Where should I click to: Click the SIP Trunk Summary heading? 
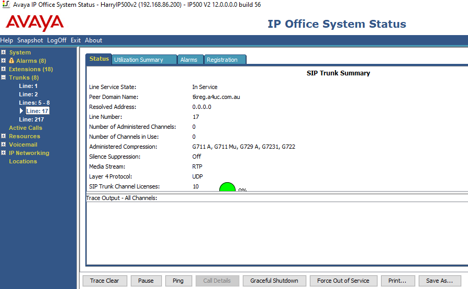[x=338, y=73]
